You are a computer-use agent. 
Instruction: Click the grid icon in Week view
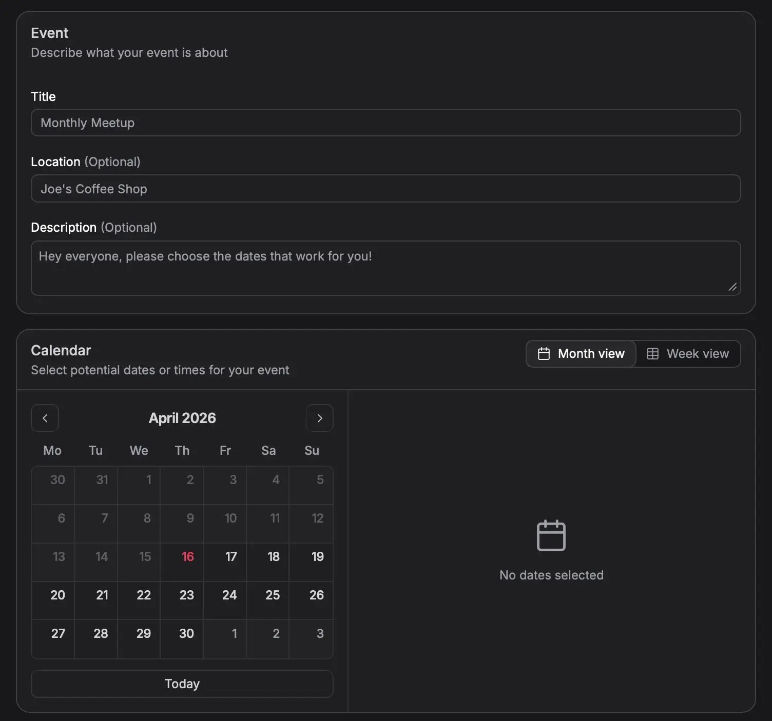tap(652, 354)
